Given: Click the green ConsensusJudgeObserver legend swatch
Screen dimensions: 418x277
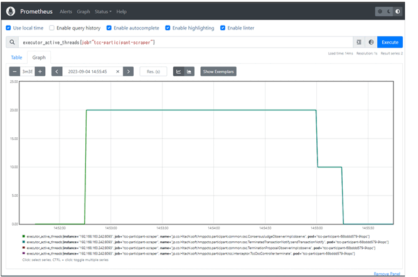Looking at the screenshot, I should [x=23, y=235].
